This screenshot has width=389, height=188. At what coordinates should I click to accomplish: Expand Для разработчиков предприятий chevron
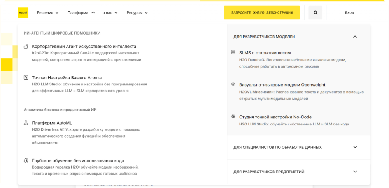pos(355,171)
